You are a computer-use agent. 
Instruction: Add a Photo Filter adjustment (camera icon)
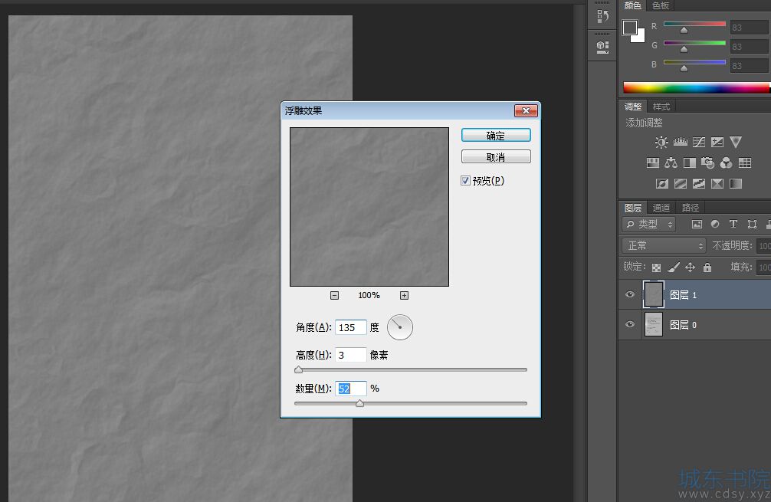click(707, 162)
